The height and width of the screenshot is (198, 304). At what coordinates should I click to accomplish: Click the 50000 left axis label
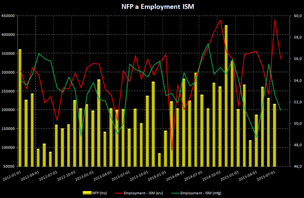[x=9, y=167]
